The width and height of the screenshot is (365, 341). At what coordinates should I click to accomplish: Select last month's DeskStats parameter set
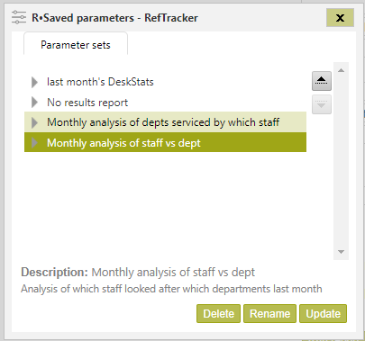pos(100,82)
